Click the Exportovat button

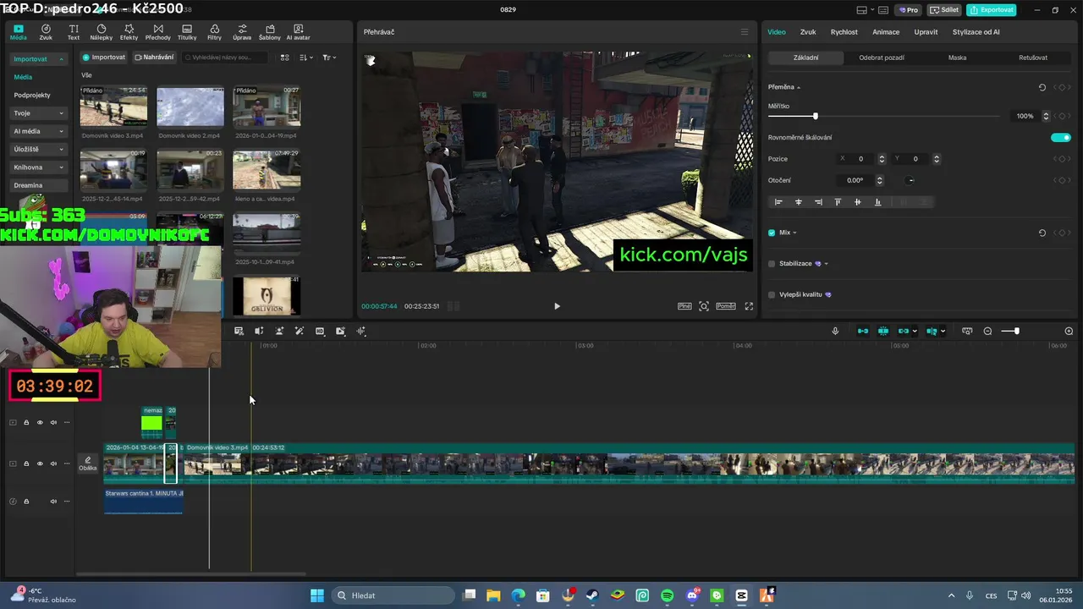(992, 10)
